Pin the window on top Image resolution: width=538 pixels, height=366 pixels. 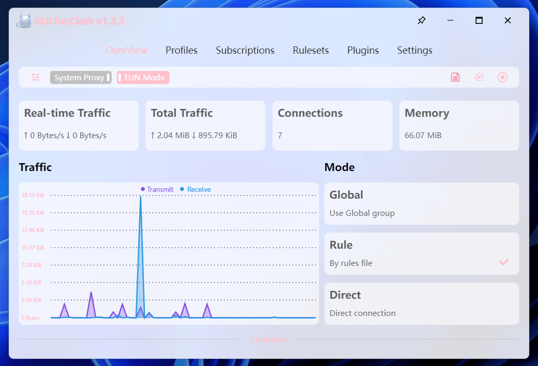pyautogui.click(x=422, y=20)
